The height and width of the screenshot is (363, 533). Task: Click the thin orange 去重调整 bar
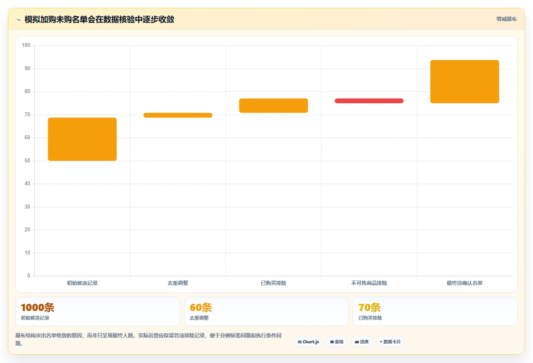point(178,115)
